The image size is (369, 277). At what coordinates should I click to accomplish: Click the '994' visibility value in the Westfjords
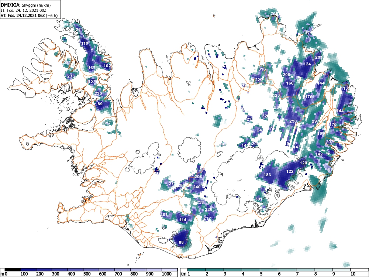[x=67, y=24]
